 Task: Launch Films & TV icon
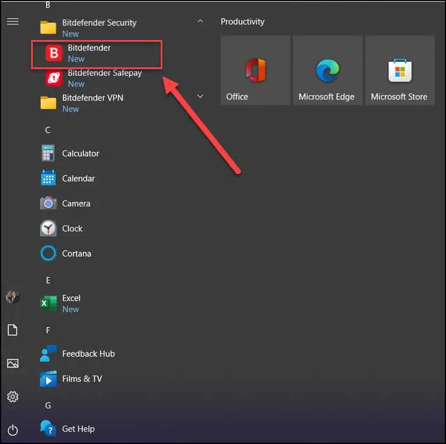pos(48,379)
